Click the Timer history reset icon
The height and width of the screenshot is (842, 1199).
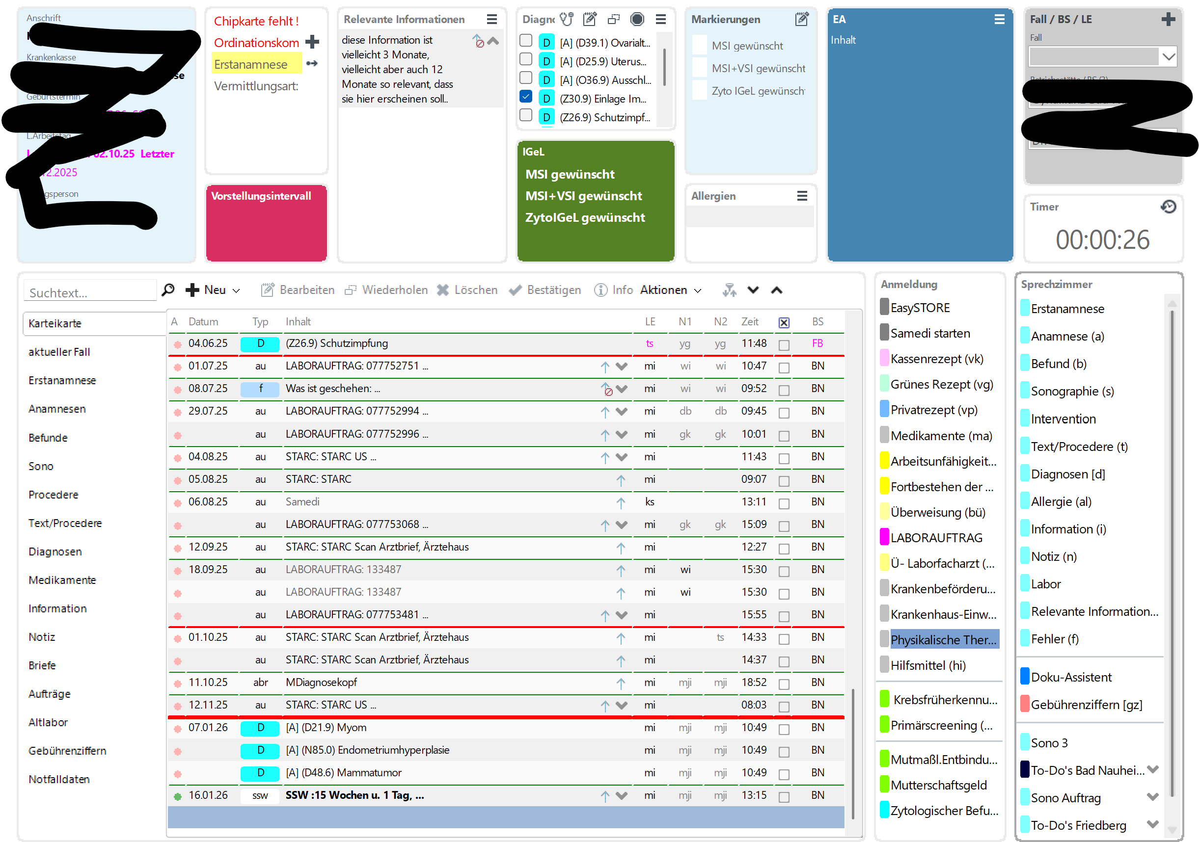(x=1168, y=207)
